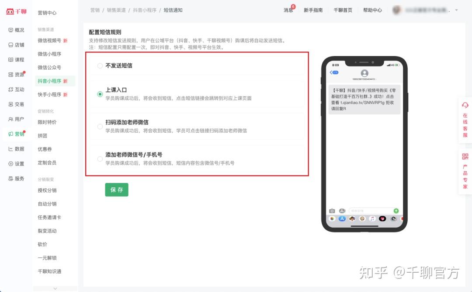The width and height of the screenshot is (472, 292).
Task: Open 任务邀请卡 menu item
Action: point(49,218)
